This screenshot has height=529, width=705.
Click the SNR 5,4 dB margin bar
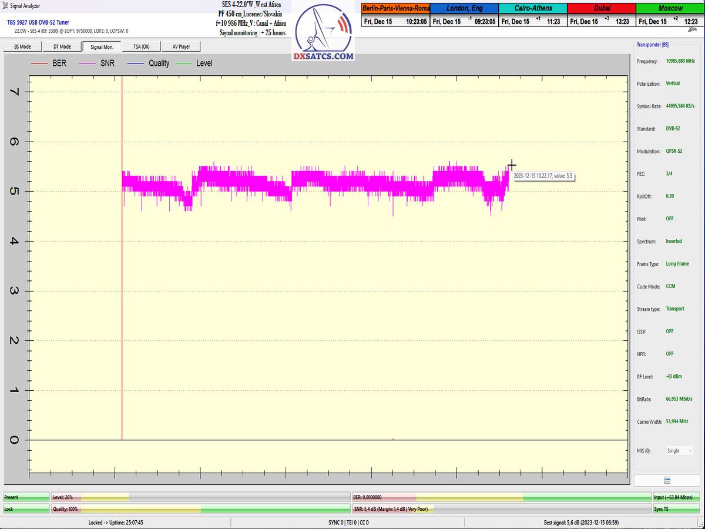[x=501, y=509]
